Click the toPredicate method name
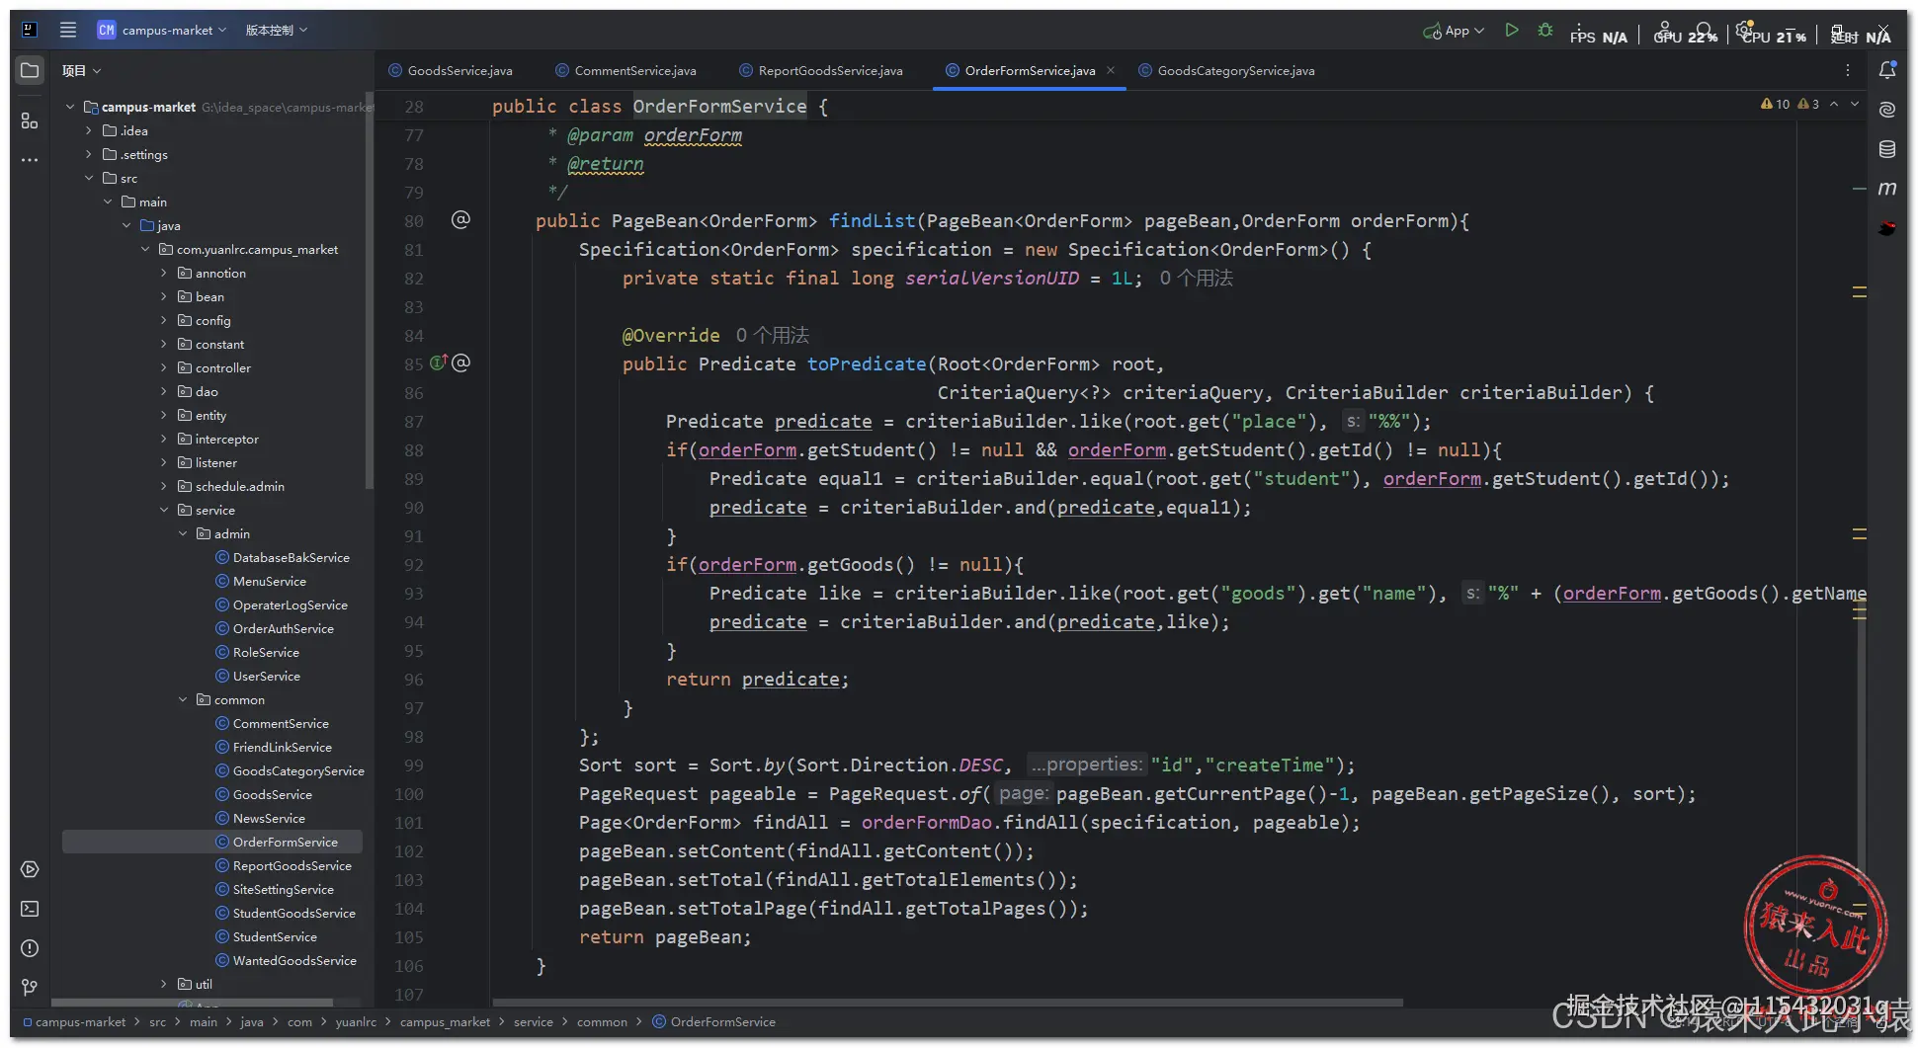This screenshot has width=1918, height=1048. [867, 363]
